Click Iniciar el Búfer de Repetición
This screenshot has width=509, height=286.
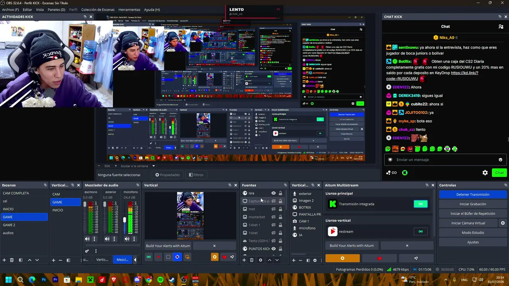pos(473,214)
